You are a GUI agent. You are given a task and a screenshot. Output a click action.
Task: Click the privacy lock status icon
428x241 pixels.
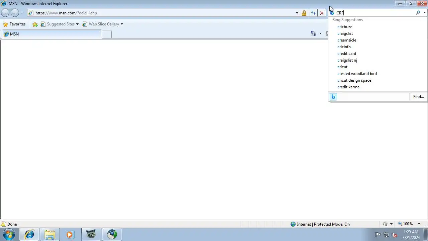[x=385, y=224]
